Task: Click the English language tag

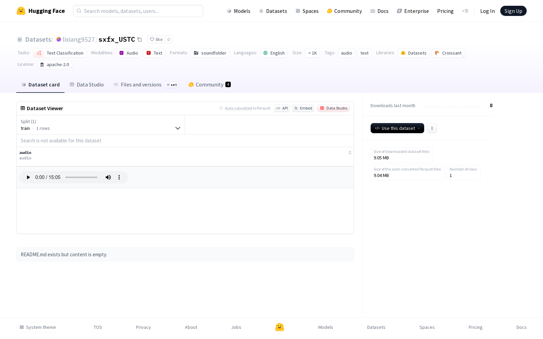Action: coord(274,53)
